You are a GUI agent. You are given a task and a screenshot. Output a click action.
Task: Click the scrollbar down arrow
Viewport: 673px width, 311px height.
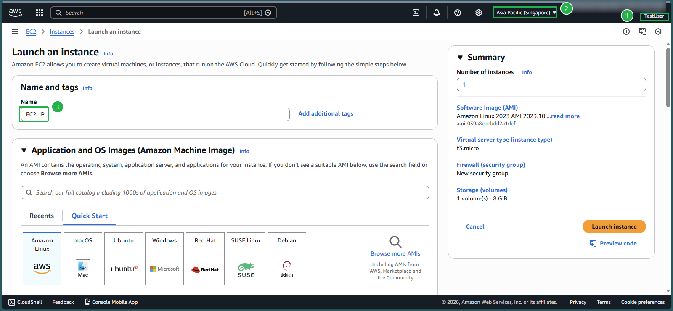pyautogui.click(x=668, y=291)
